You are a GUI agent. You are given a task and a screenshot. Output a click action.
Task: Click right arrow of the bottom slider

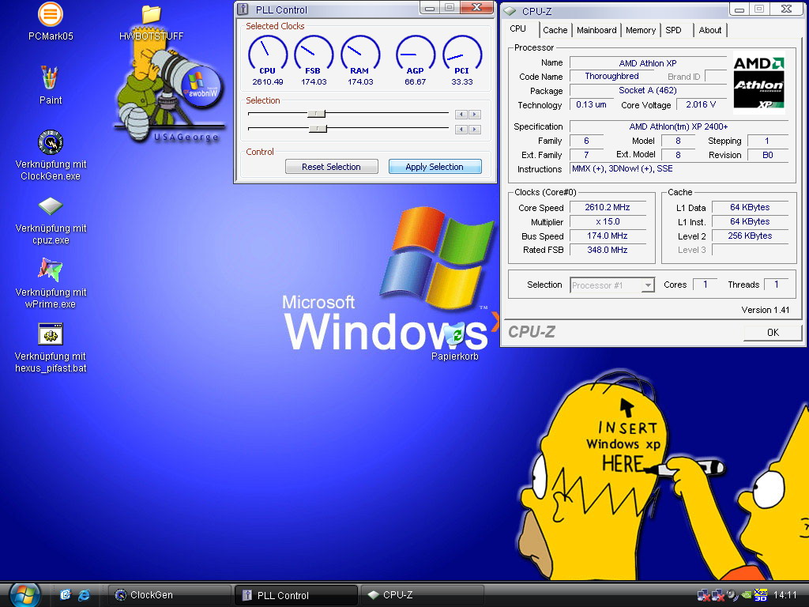click(475, 129)
